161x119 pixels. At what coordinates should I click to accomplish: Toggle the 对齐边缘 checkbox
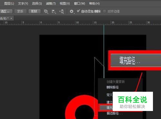pyautogui.click(x=104, y=11)
